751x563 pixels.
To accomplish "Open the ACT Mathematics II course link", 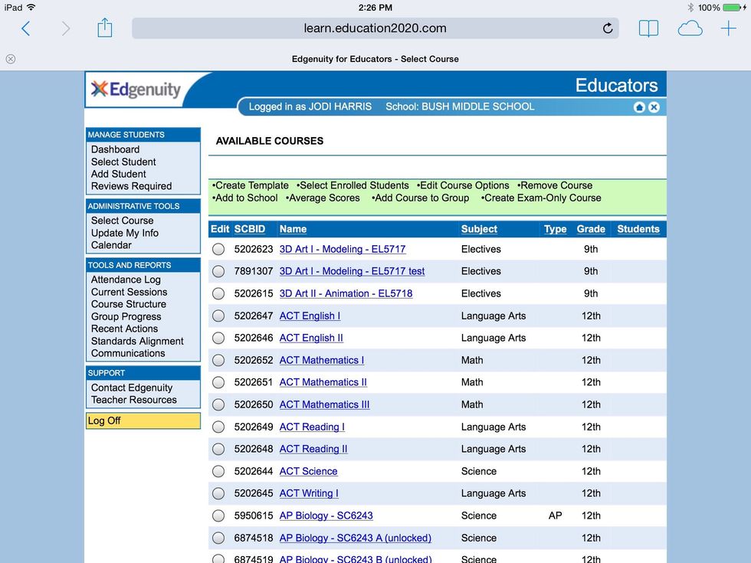I will click(323, 382).
